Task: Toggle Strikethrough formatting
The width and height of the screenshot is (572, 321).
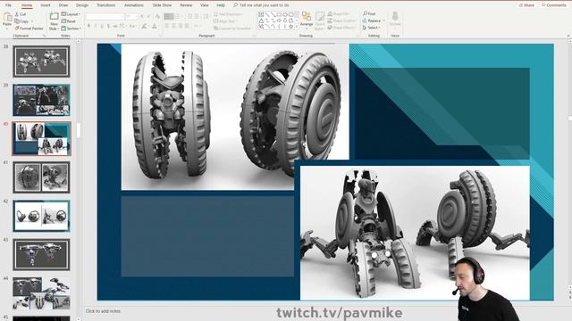Action: [x=115, y=26]
